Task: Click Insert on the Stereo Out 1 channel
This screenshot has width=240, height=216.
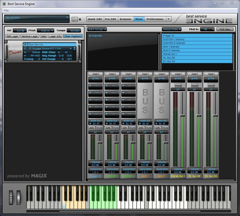Action: (x=178, y=74)
